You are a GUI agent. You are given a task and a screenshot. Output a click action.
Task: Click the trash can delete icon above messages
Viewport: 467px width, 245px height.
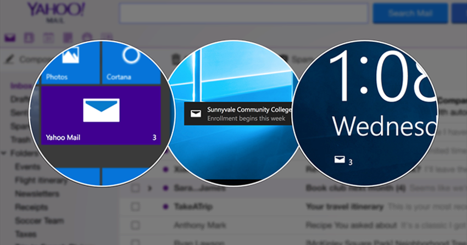(x=176, y=59)
